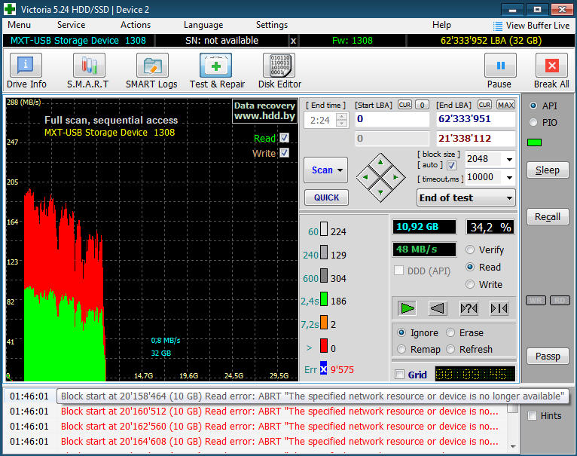Click the Start LBA input field
The width and height of the screenshot is (577, 456).
[x=391, y=119]
